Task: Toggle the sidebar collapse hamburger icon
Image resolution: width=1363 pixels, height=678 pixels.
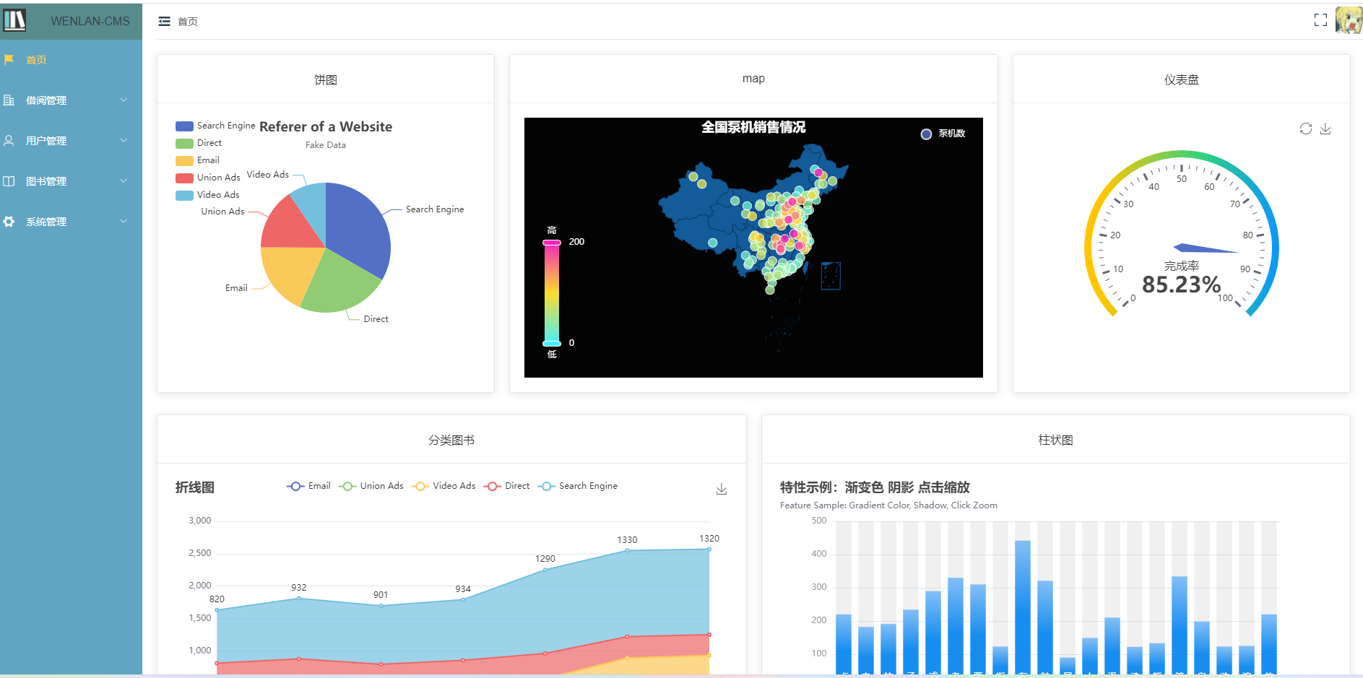Action: click(x=165, y=22)
